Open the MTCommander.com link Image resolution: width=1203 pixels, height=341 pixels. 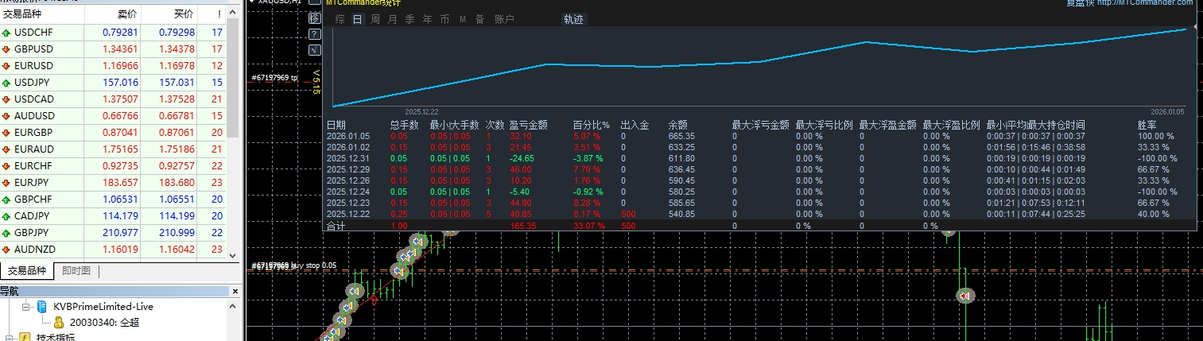(x=1156, y=3)
